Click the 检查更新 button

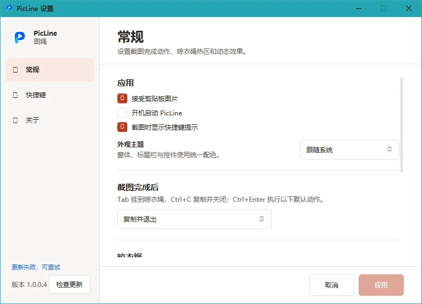click(69, 284)
